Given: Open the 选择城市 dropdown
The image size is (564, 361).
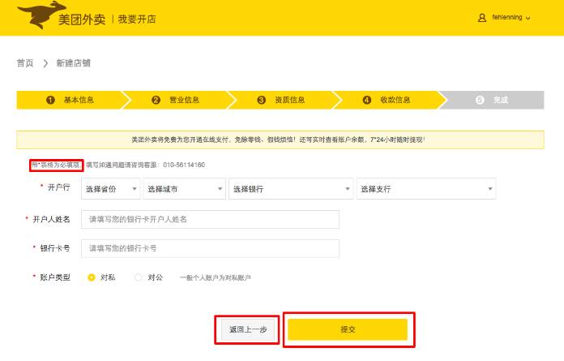Looking at the screenshot, I should point(185,189).
